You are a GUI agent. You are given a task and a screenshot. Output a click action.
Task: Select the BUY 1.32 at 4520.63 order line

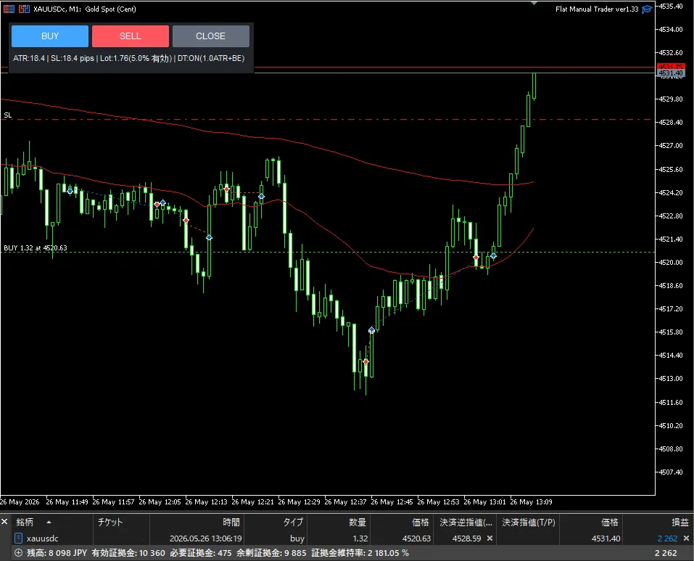pos(36,248)
